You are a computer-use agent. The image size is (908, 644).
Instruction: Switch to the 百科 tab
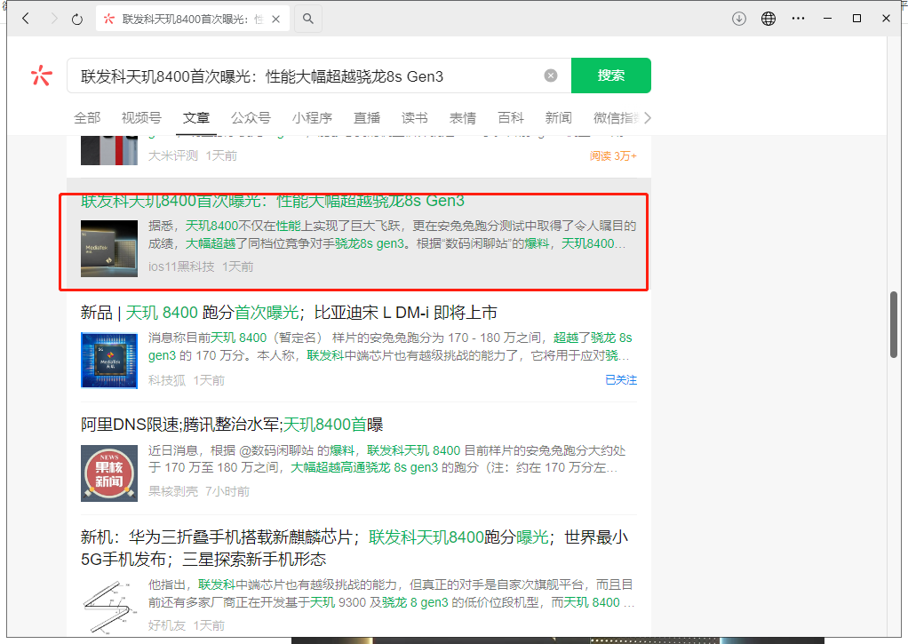click(x=511, y=118)
